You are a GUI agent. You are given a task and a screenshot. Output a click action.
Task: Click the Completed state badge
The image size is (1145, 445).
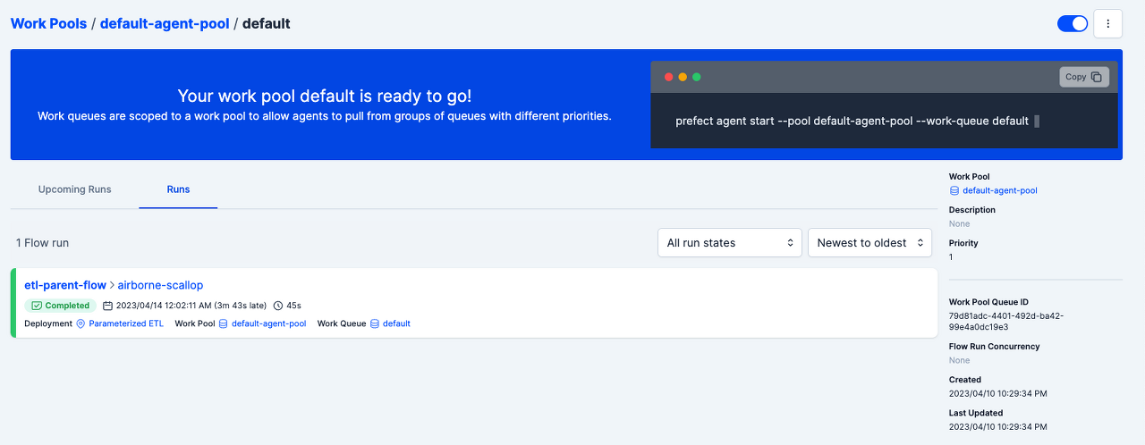pos(61,306)
